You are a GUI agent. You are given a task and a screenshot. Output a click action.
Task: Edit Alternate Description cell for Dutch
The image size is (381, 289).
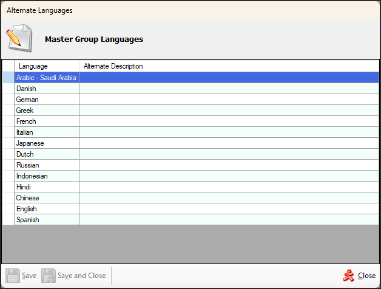[x=229, y=154]
